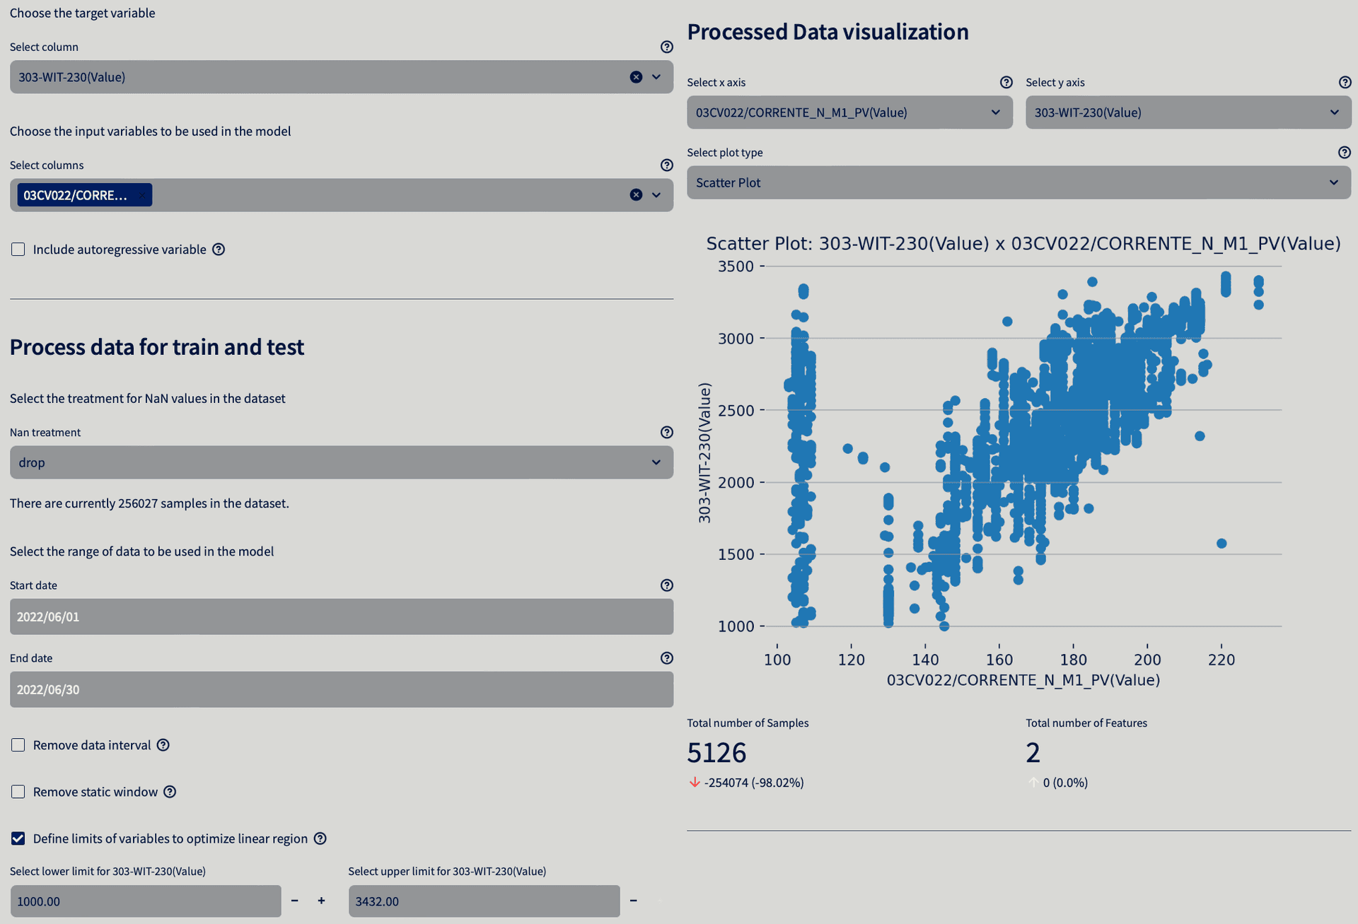Open the y axis variable dropdown
1358x924 pixels.
[x=1188, y=112]
